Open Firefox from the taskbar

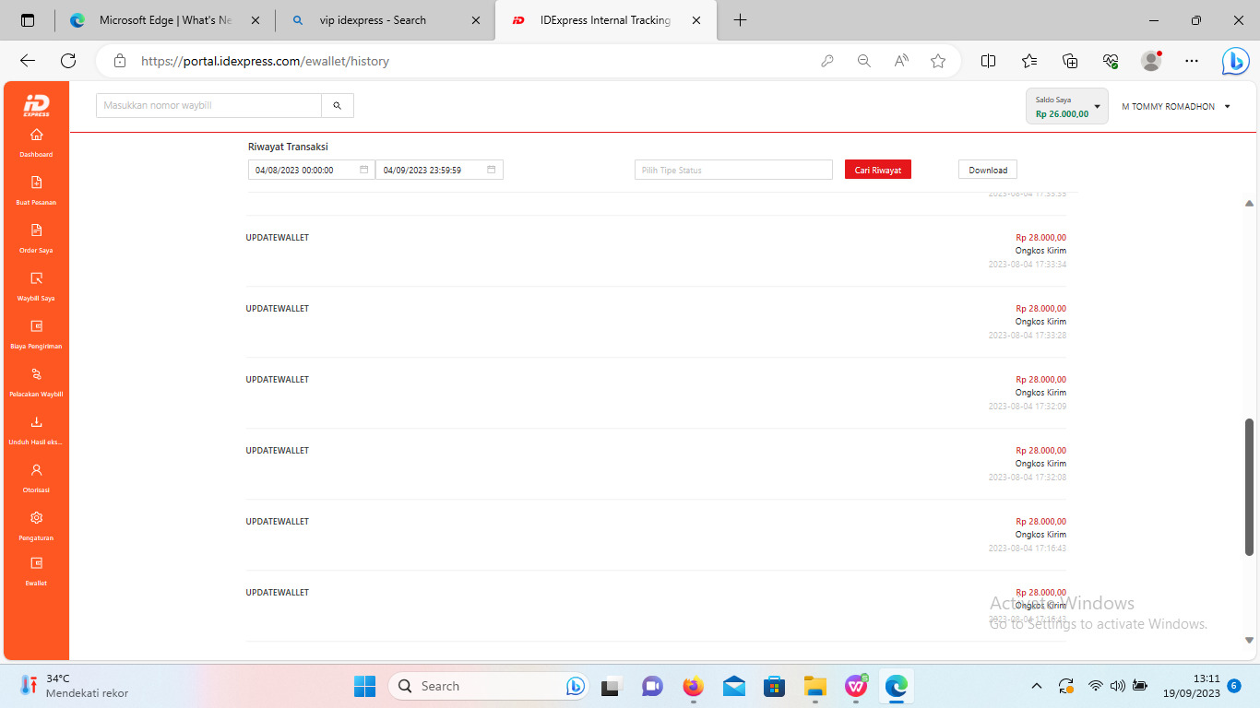tap(694, 686)
